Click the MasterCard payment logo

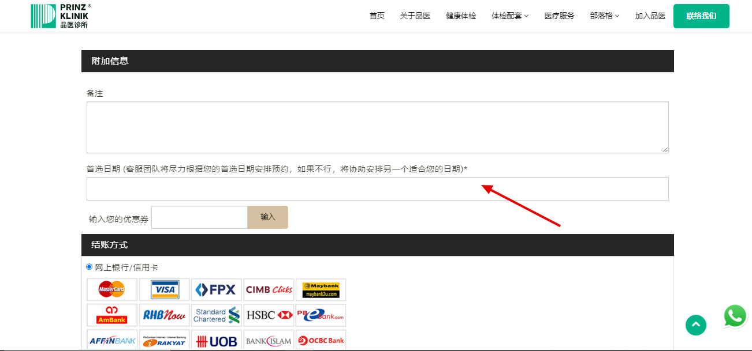click(112, 289)
